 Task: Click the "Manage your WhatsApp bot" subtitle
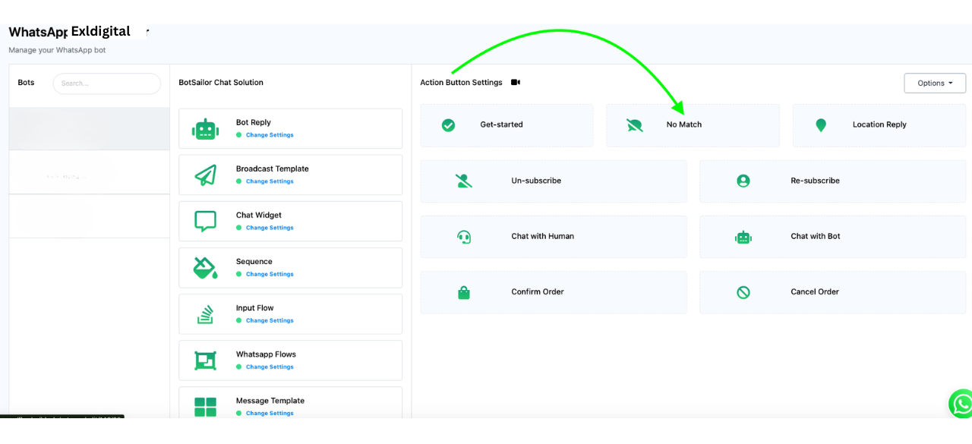pyautogui.click(x=58, y=50)
